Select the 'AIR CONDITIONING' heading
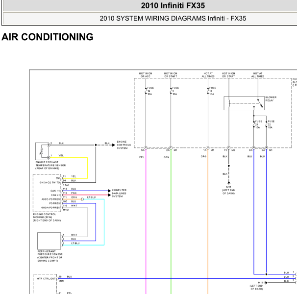This screenshot has height=294, width=297. tap(48, 37)
